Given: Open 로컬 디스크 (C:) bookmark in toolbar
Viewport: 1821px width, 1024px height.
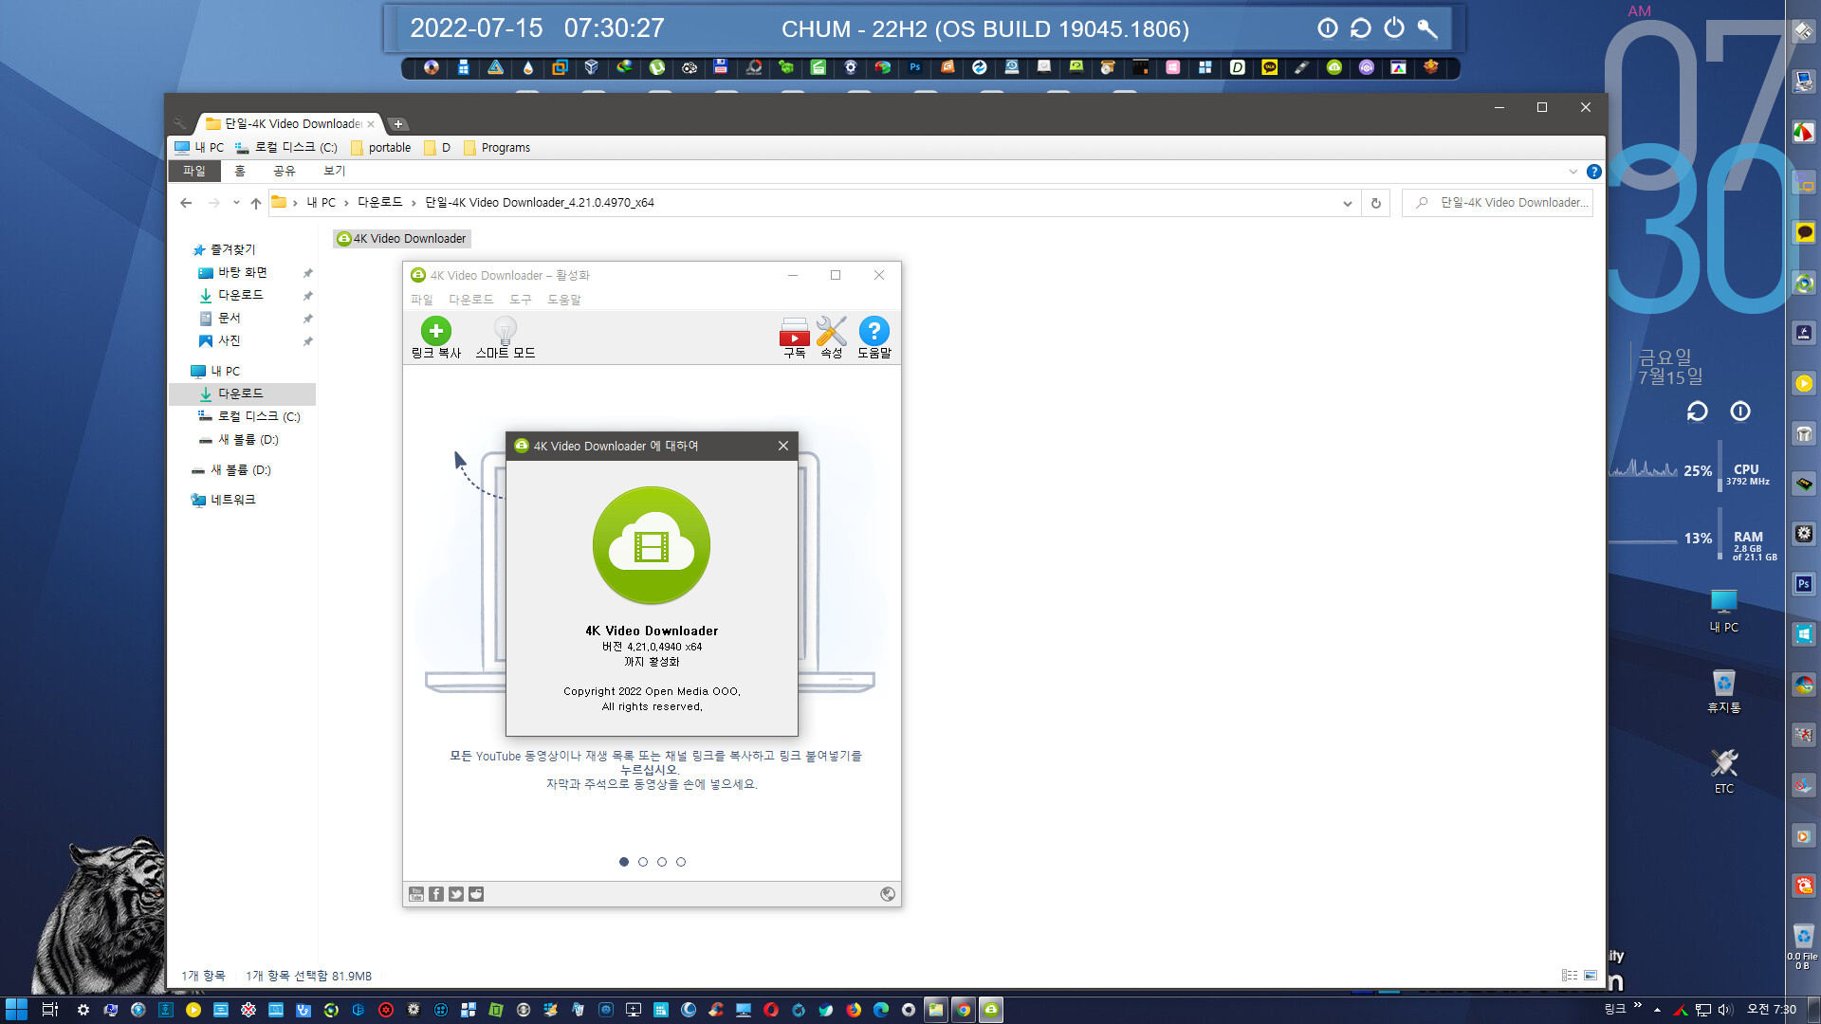Looking at the screenshot, I should click(286, 148).
